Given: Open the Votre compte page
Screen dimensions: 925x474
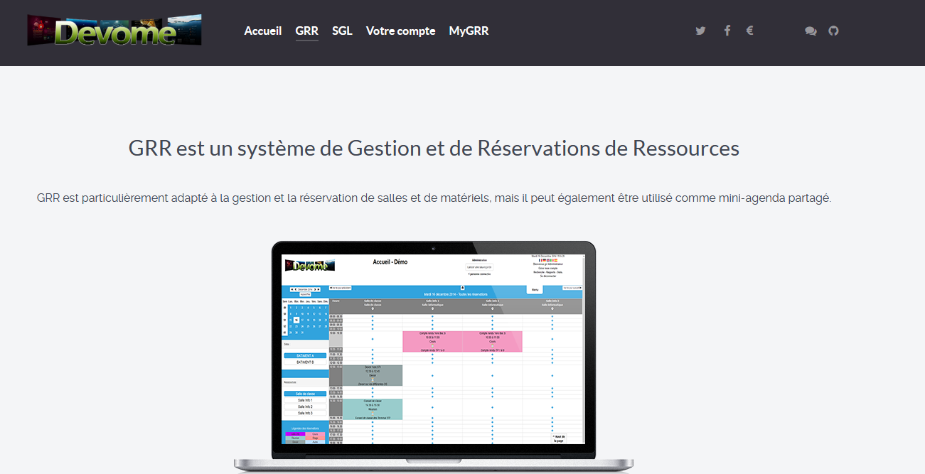Looking at the screenshot, I should 400,31.
